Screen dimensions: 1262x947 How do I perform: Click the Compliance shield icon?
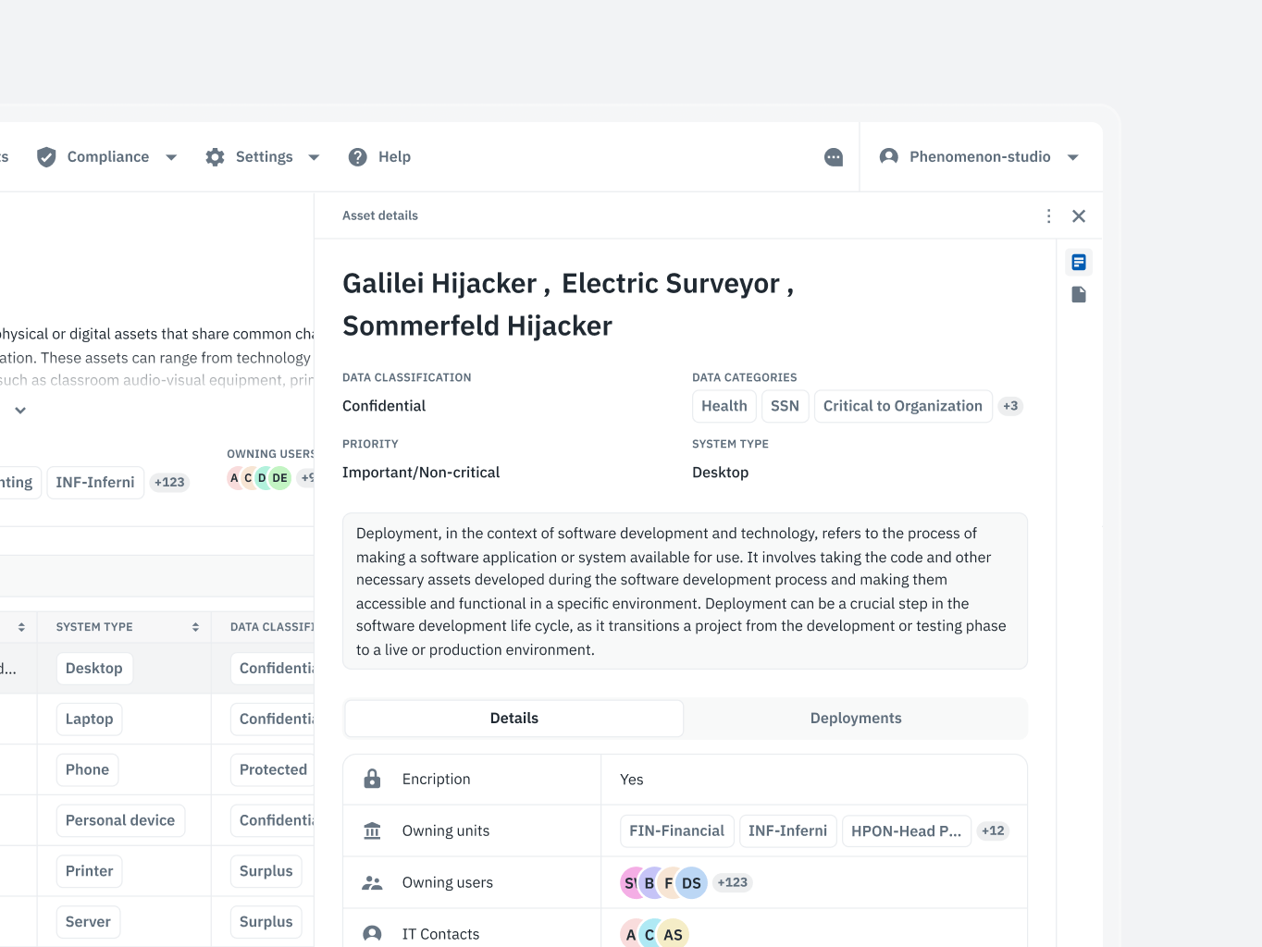(x=46, y=157)
